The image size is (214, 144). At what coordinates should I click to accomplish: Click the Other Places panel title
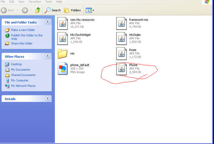[x=15, y=57]
